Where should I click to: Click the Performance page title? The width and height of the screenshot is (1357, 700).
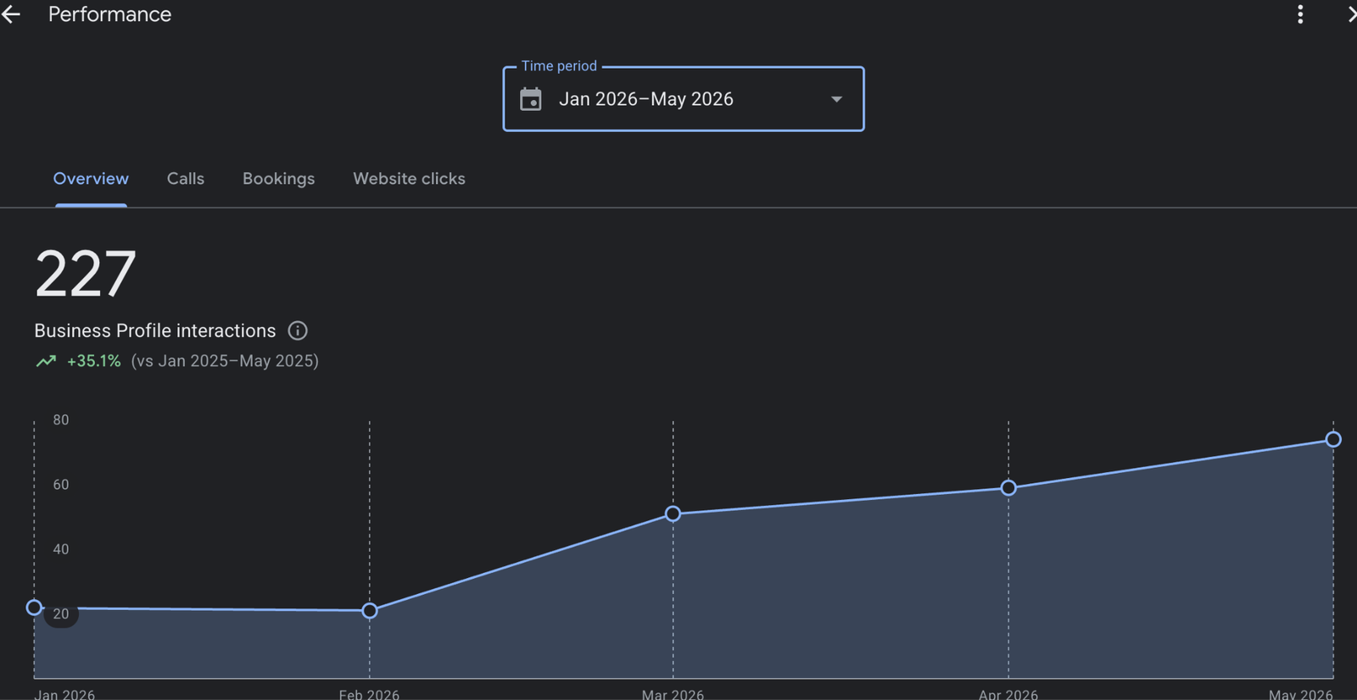109,14
